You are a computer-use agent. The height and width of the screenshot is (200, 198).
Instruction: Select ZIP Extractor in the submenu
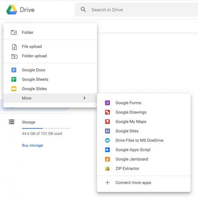(144, 168)
